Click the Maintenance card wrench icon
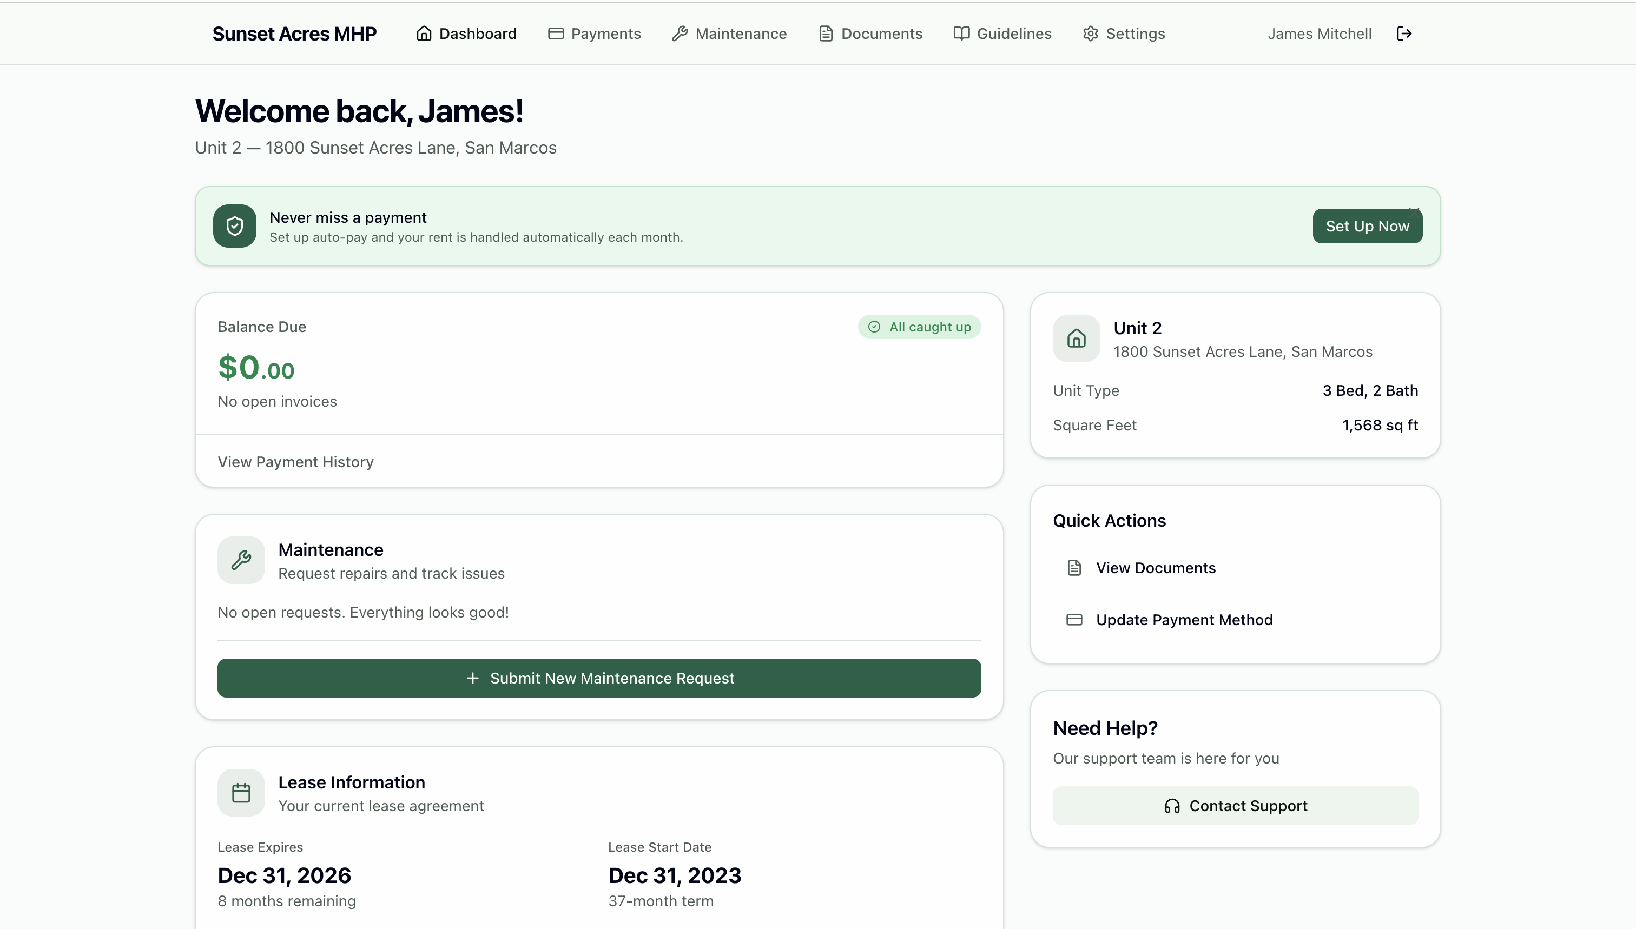 (x=241, y=560)
